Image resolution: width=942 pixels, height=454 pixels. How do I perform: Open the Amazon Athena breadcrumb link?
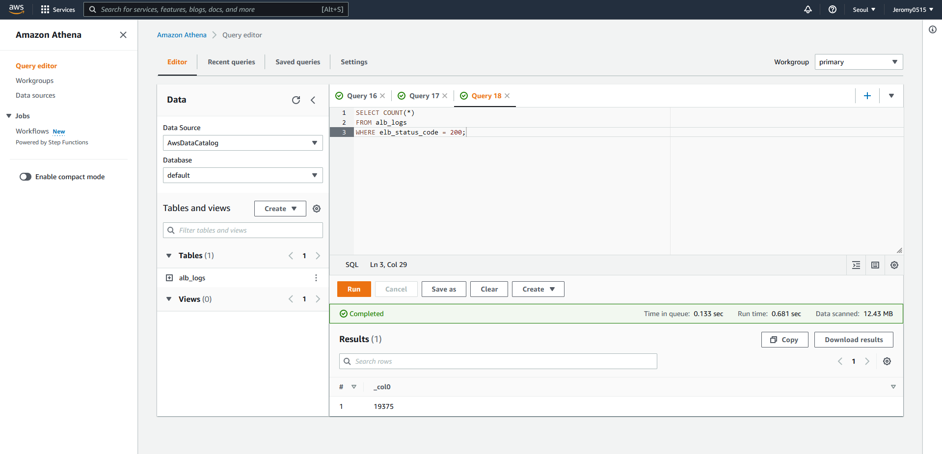pos(182,35)
